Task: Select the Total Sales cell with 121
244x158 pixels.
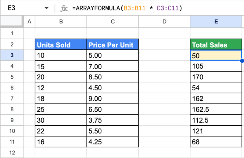Action: 216,131
